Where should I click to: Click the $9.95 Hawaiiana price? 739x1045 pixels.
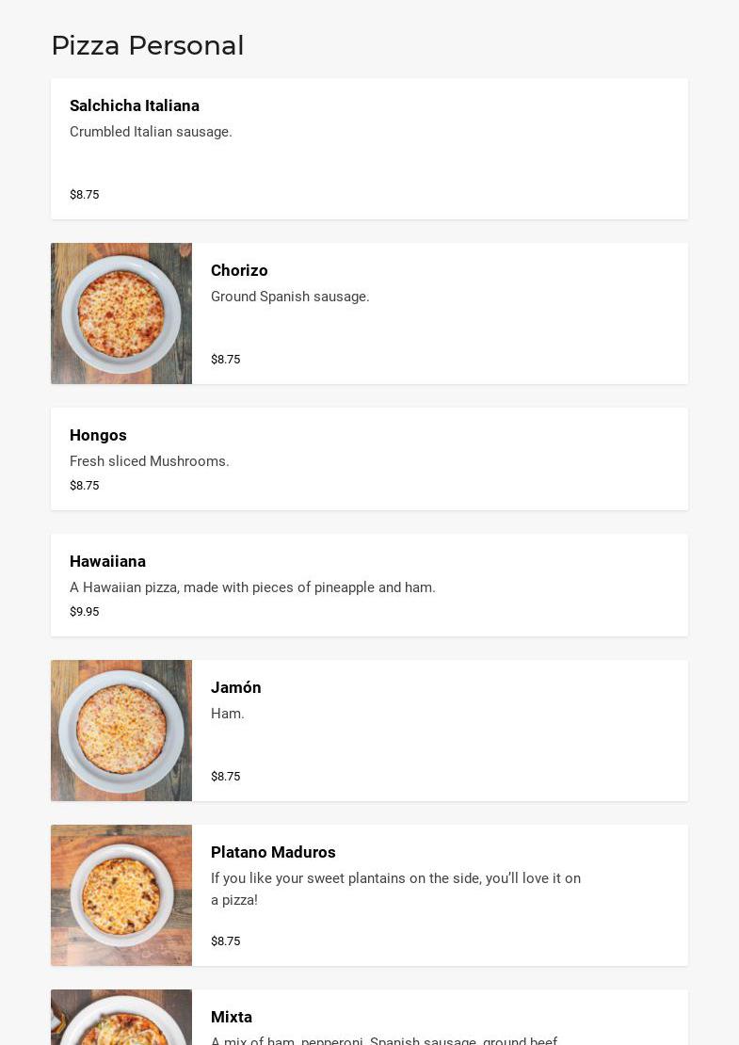[x=85, y=612]
